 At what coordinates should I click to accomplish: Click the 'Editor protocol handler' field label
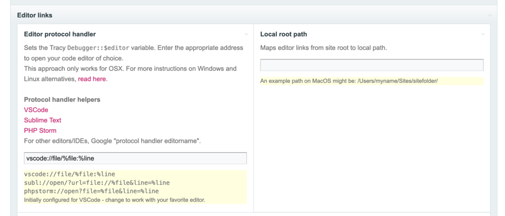coord(60,34)
